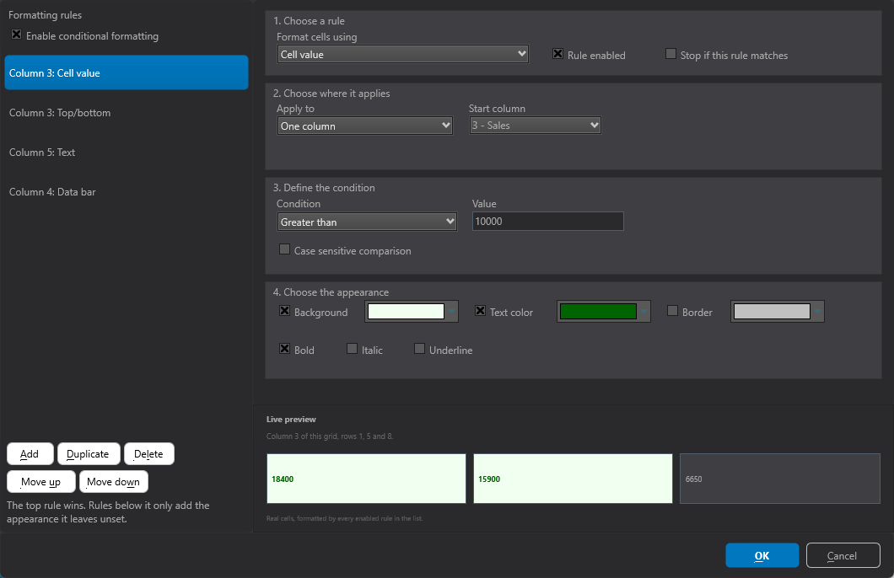Select rule Column 3: Cell value
This screenshot has height=578, width=894.
click(127, 73)
